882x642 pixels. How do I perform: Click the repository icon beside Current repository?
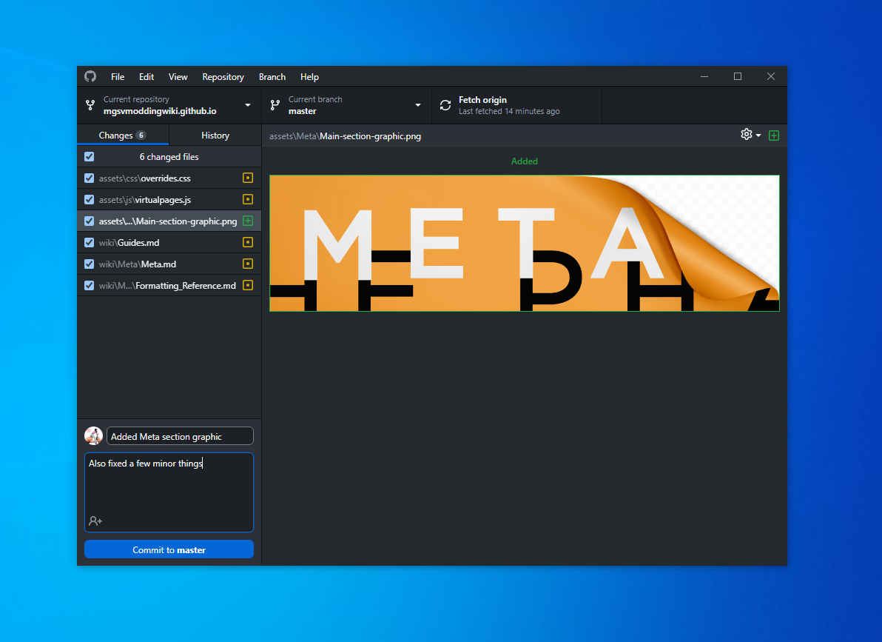click(91, 104)
